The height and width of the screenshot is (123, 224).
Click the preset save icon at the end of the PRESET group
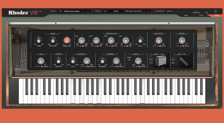88,11
